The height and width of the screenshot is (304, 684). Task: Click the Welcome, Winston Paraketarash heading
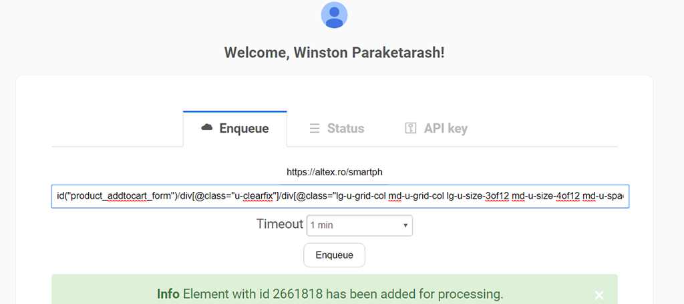[334, 52]
